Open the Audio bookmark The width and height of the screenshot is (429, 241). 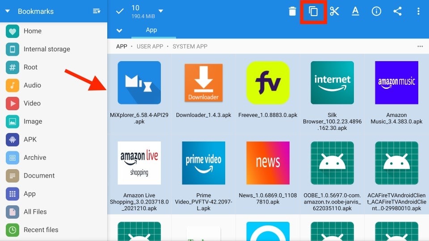coord(54,85)
